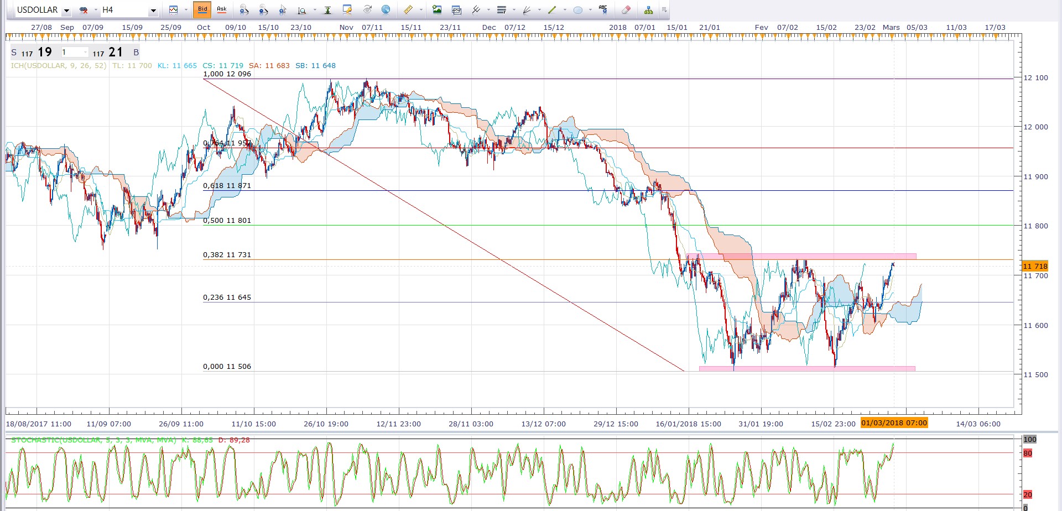Viewport: 1062px width, 511px height.
Task: Expand the fan lines options arrow
Action: click(x=539, y=10)
